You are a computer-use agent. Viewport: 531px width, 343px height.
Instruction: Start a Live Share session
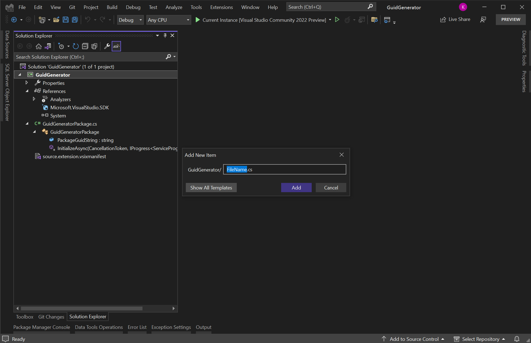click(455, 19)
